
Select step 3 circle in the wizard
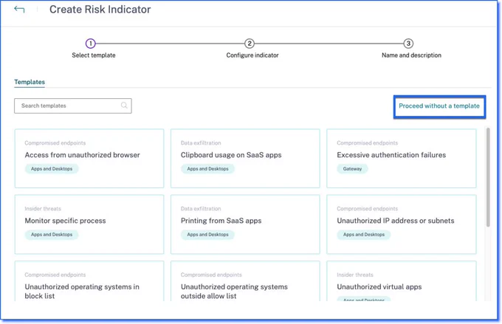408,44
